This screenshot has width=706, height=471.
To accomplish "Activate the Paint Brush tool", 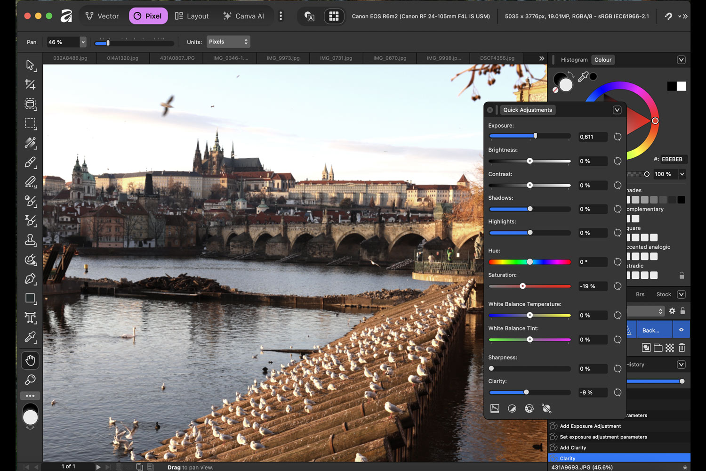I will point(30,162).
